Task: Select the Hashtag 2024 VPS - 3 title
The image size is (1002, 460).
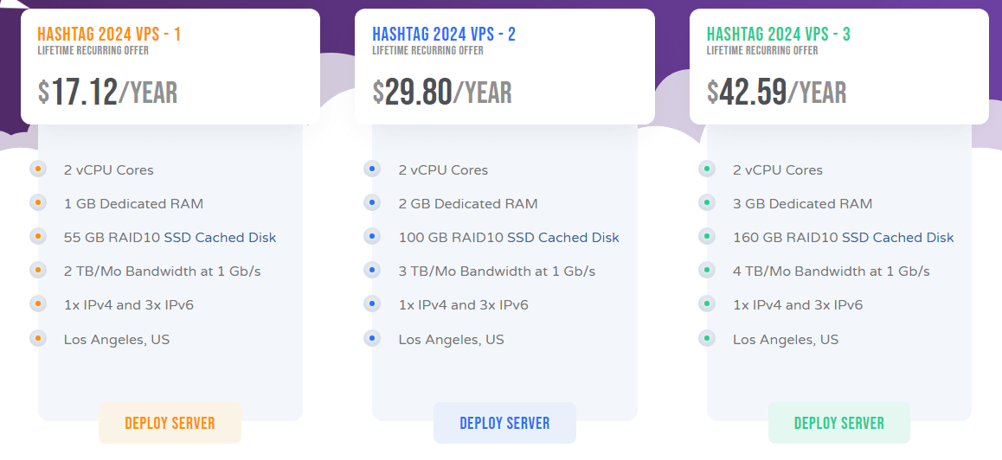Action: pyautogui.click(x=779, y=35)
